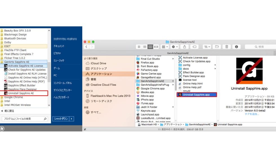Viewport: 276px width, 158px height.
Task: Select Launchpad.app in applications column
Action: (150, 115)
